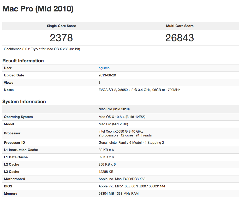The image size is (239, 203).
Task: Select the Model value Mac Pro (Mid 2010)
Action: coord(113,124)
